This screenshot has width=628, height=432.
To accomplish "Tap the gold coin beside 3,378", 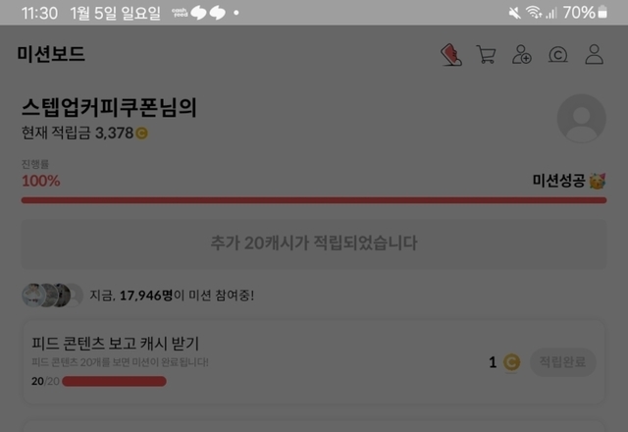I will point(141,134).
